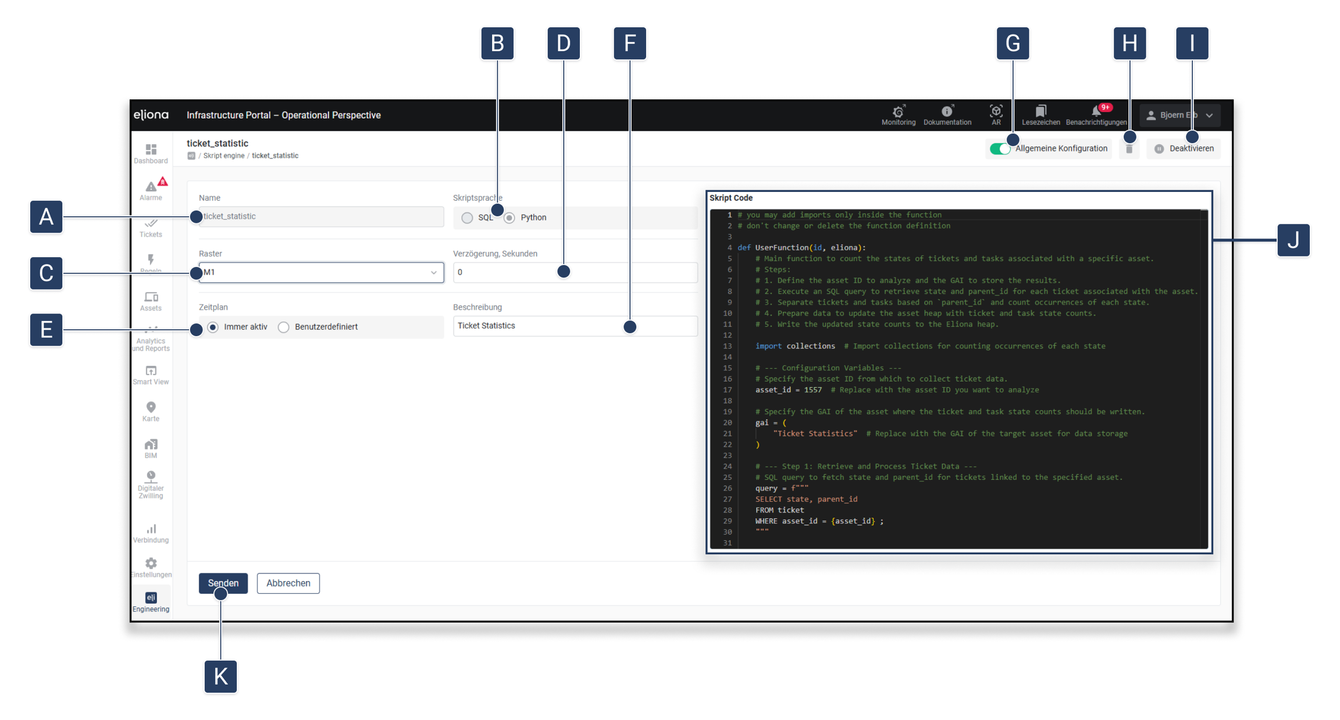This screenshot has width=1340, height=720.
Task: Select the Benutzerdefiniert schedule option
Action: click(284, 327)
